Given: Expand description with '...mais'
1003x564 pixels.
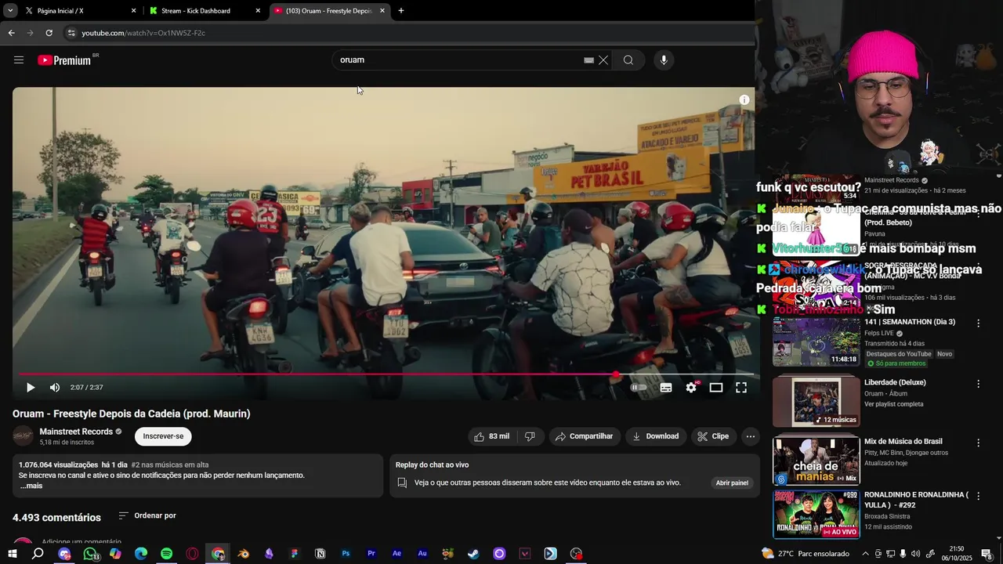Looking at the screenshot, I should point(31,486).
